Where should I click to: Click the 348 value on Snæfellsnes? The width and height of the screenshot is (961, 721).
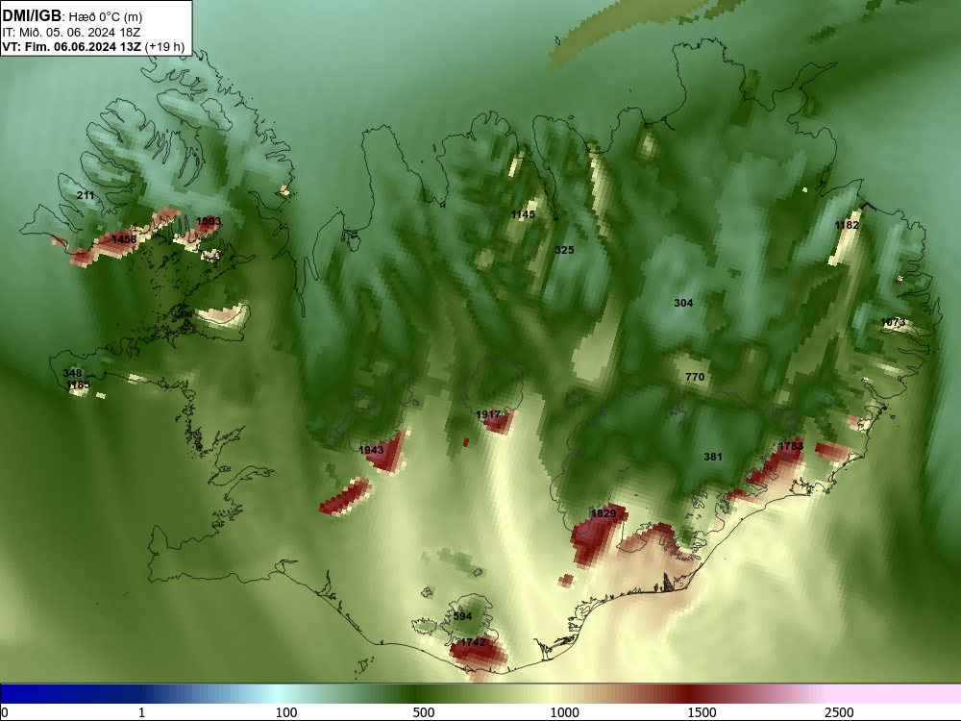coord(72,373)
